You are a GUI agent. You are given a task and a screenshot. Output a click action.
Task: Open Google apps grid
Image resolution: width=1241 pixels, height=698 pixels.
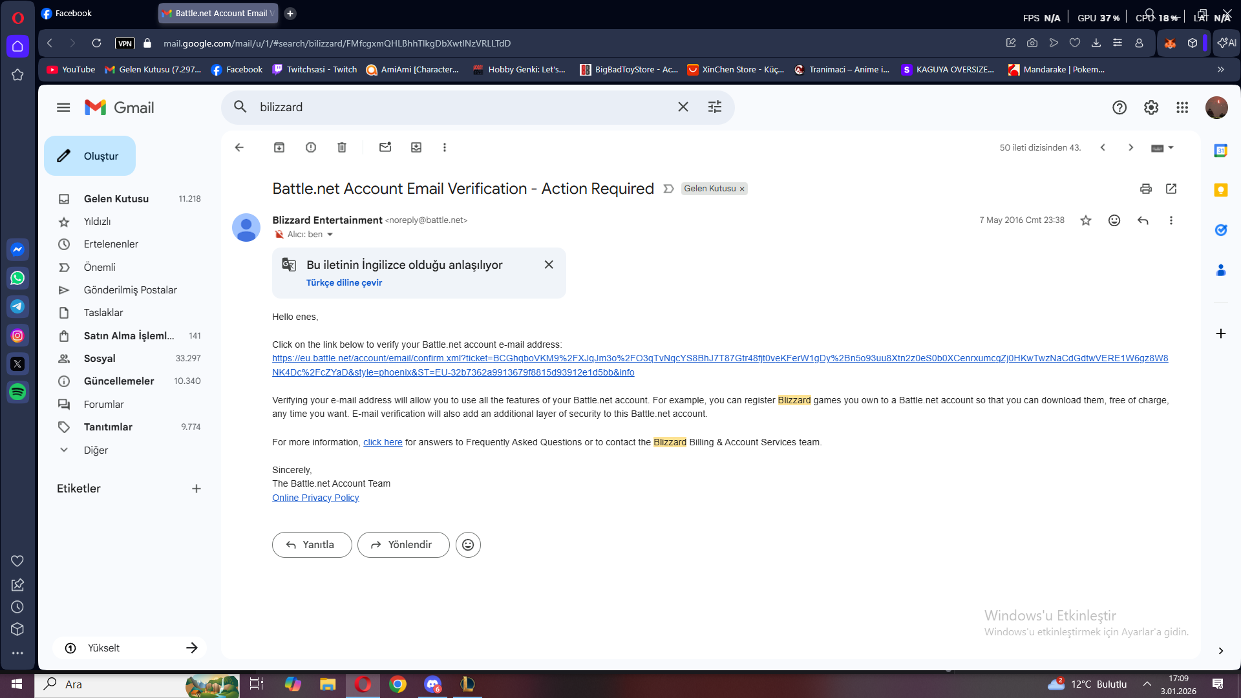coord(1182,108)
